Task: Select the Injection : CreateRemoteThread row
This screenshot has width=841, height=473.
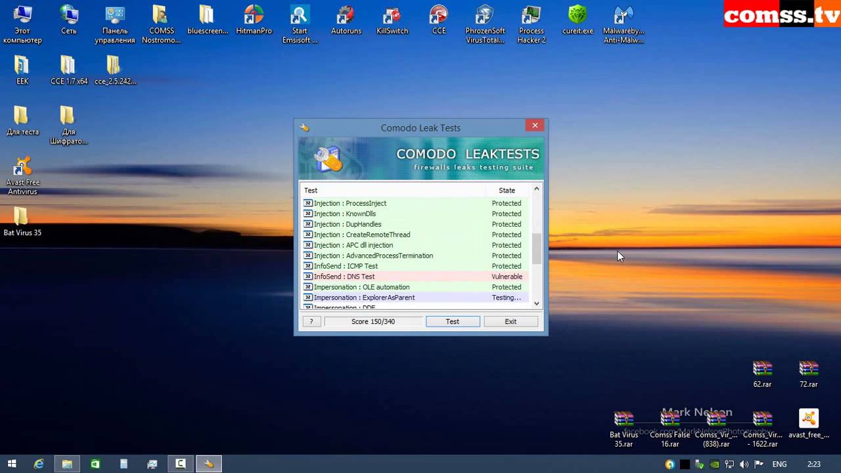Action: (415, 235)
